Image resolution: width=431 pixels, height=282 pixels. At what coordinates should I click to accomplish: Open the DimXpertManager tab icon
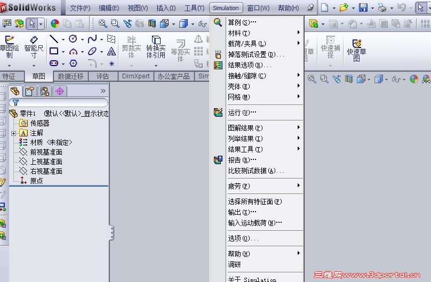click(60, 91)
